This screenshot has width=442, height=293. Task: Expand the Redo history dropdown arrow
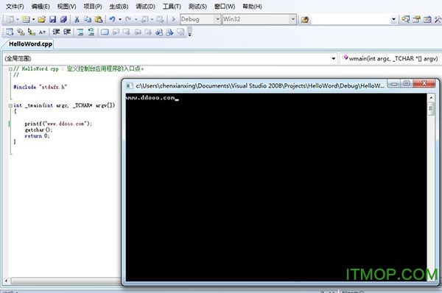tap(136, 19)
